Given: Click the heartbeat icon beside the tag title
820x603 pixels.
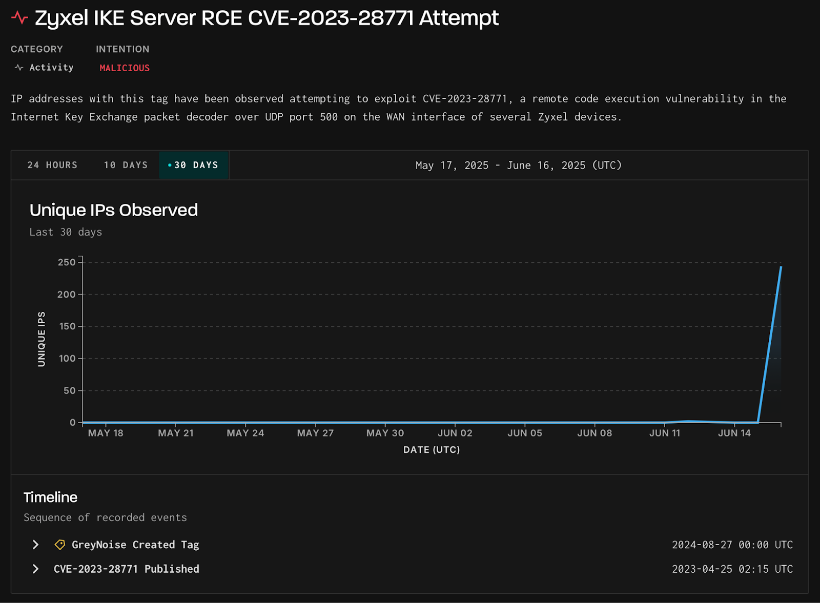Looking at the screenshot, I should (19, 17).
